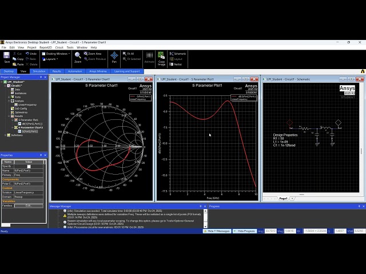Pin the Project Manager panel

click(41, 77)
